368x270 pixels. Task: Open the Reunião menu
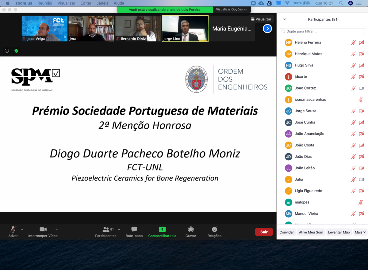point(45,3)
